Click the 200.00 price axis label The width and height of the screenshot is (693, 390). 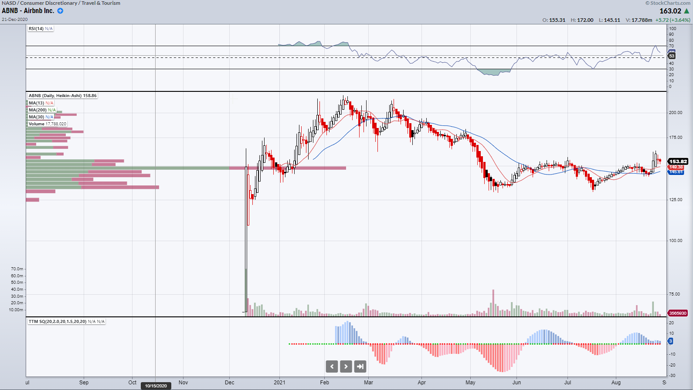pos(676,112)
